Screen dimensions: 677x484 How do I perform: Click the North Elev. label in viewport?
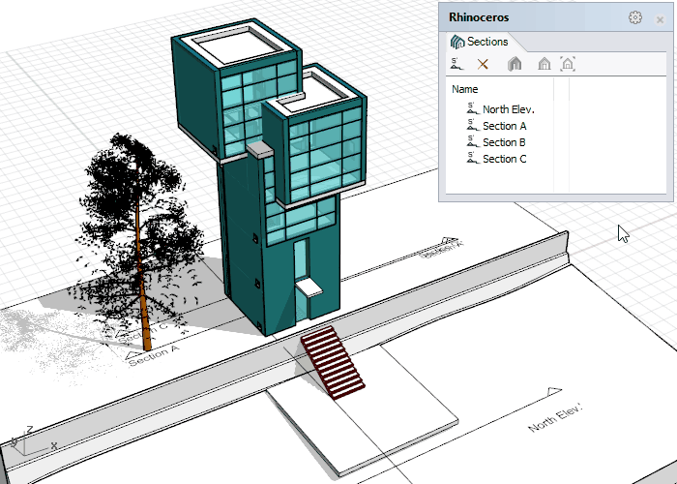[555, 419]
